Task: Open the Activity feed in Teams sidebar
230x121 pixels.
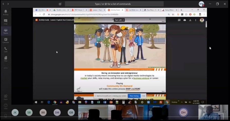Action: pos(6,13)
